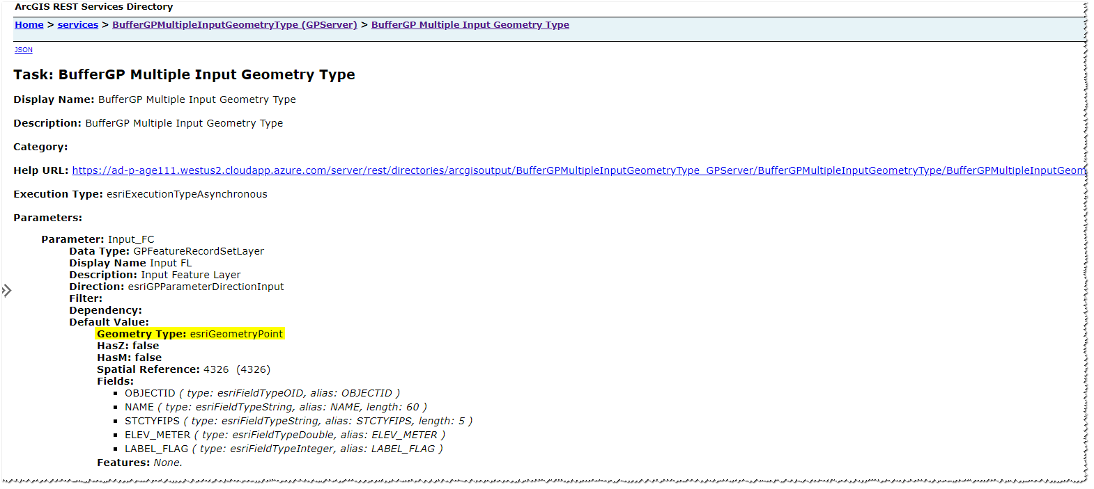Select highlighted esriGeometryPoint geometry type
The width and height of the screenshot is (1094, 489).
(x=236, y=334)
